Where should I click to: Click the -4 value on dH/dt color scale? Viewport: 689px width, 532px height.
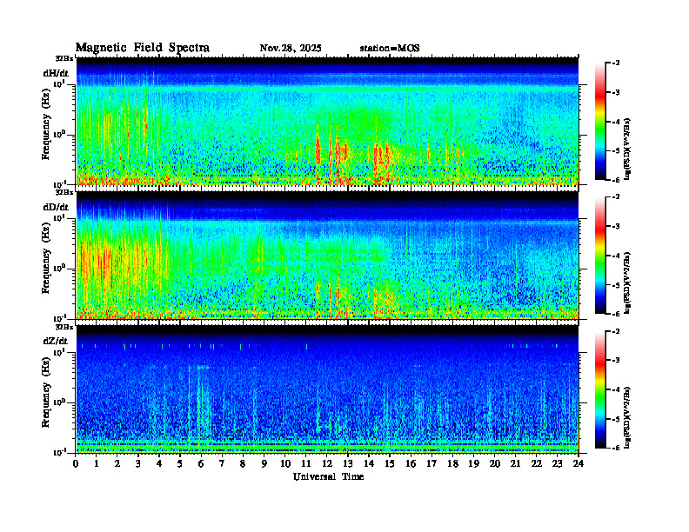click(615, 122)
